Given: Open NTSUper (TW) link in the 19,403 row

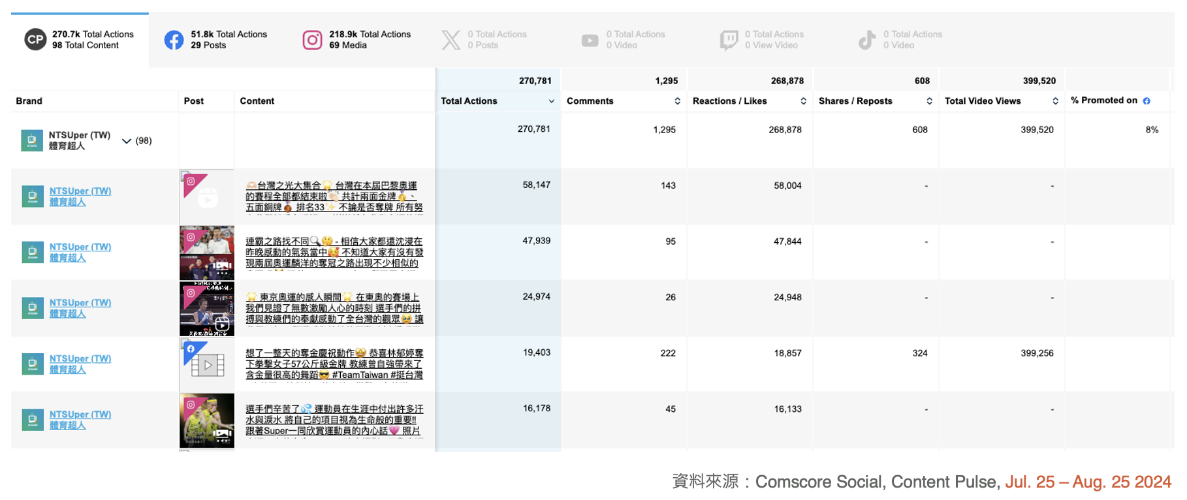Looking at the screenshot, I should click(80, 364).
